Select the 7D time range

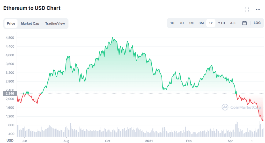tap(181, 23)
